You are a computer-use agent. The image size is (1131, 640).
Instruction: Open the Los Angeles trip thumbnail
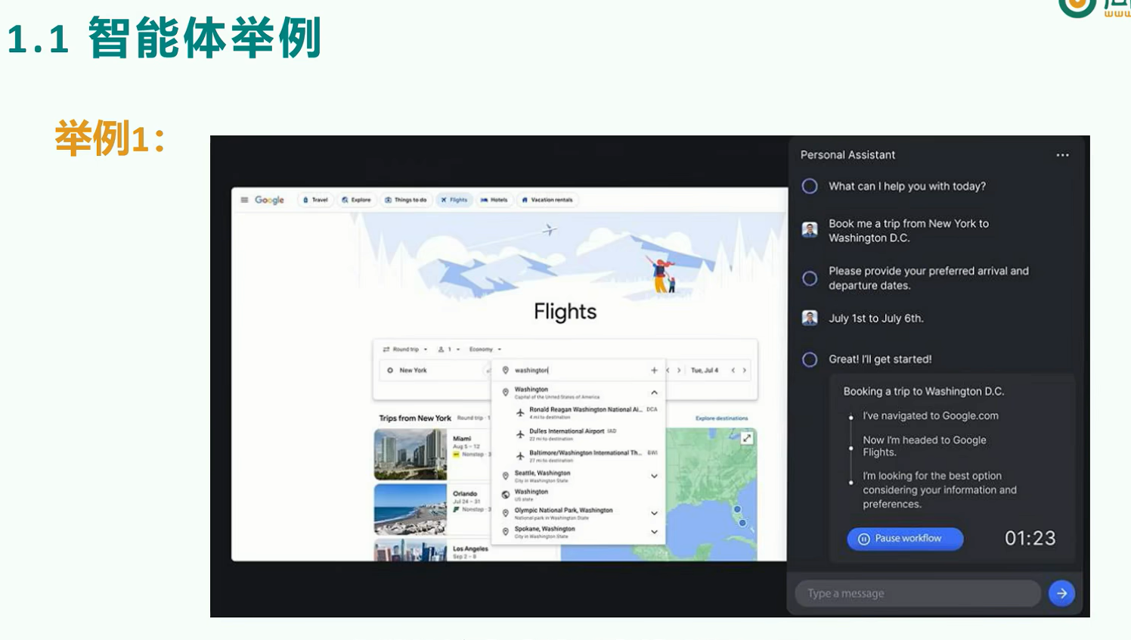point(411,551)
